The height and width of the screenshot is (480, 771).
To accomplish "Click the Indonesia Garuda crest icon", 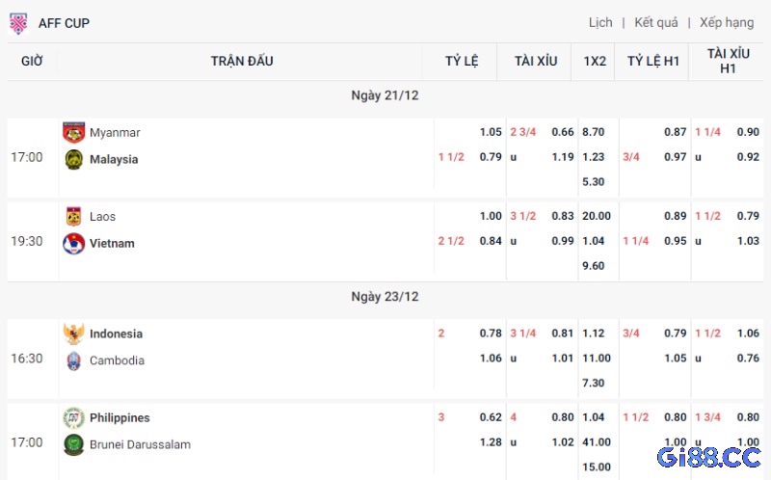I will pos(73,333).
